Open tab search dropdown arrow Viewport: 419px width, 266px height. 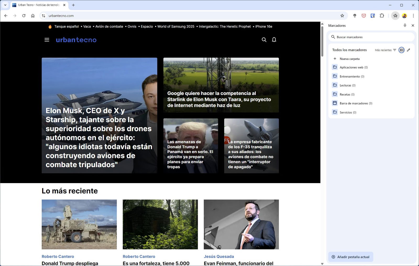coord(5,5)
